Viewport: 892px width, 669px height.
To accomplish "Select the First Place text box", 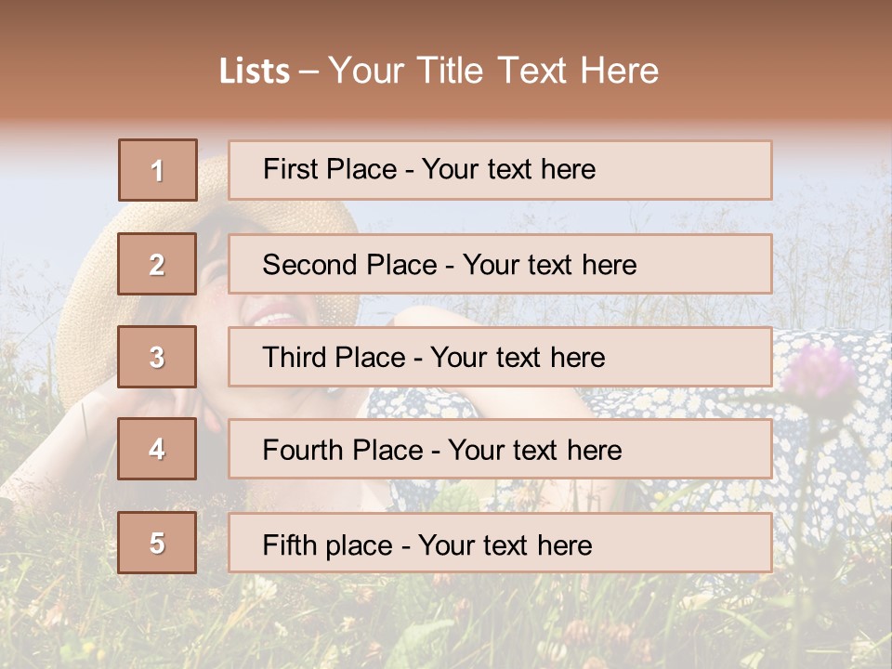I will click(500, 170).
